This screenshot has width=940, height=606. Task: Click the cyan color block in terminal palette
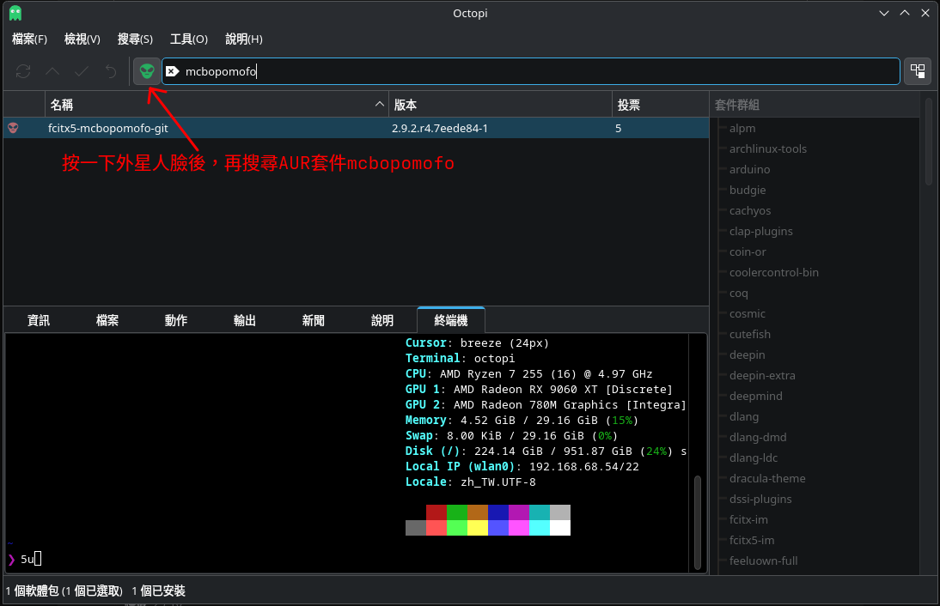[540, 528]
